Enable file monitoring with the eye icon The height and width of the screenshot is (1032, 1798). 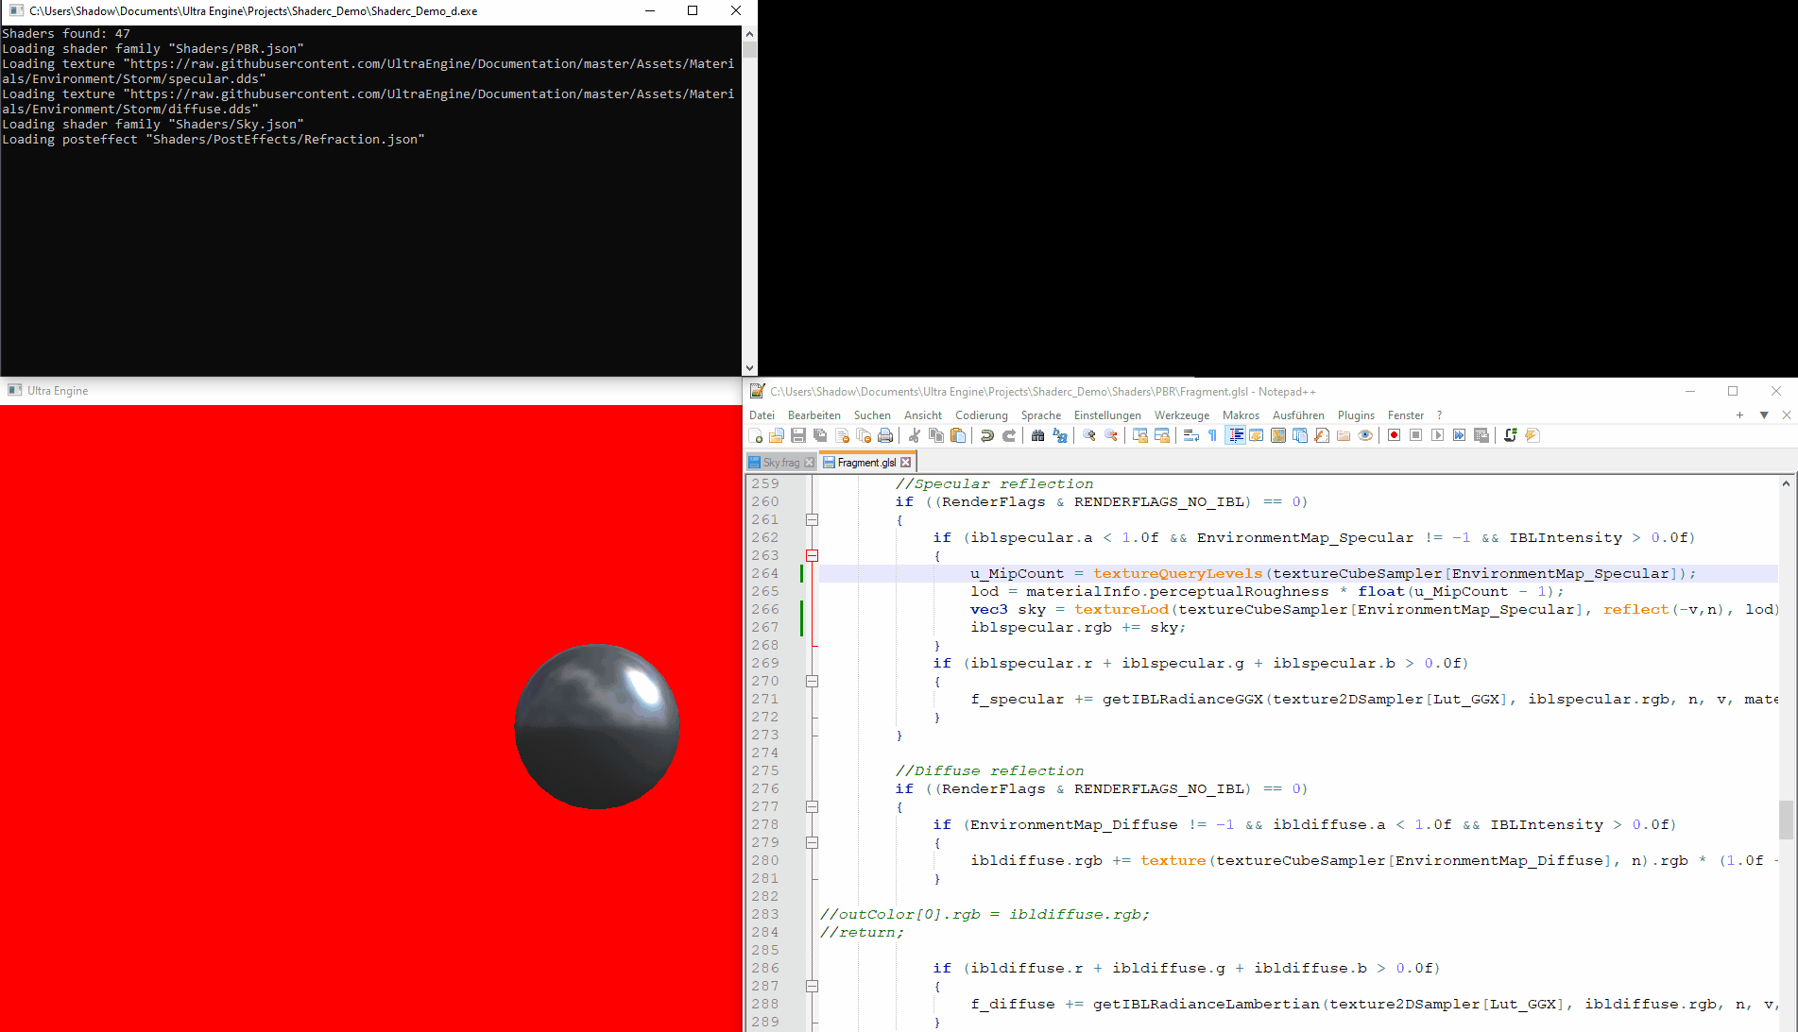[x=1365, y=435]
